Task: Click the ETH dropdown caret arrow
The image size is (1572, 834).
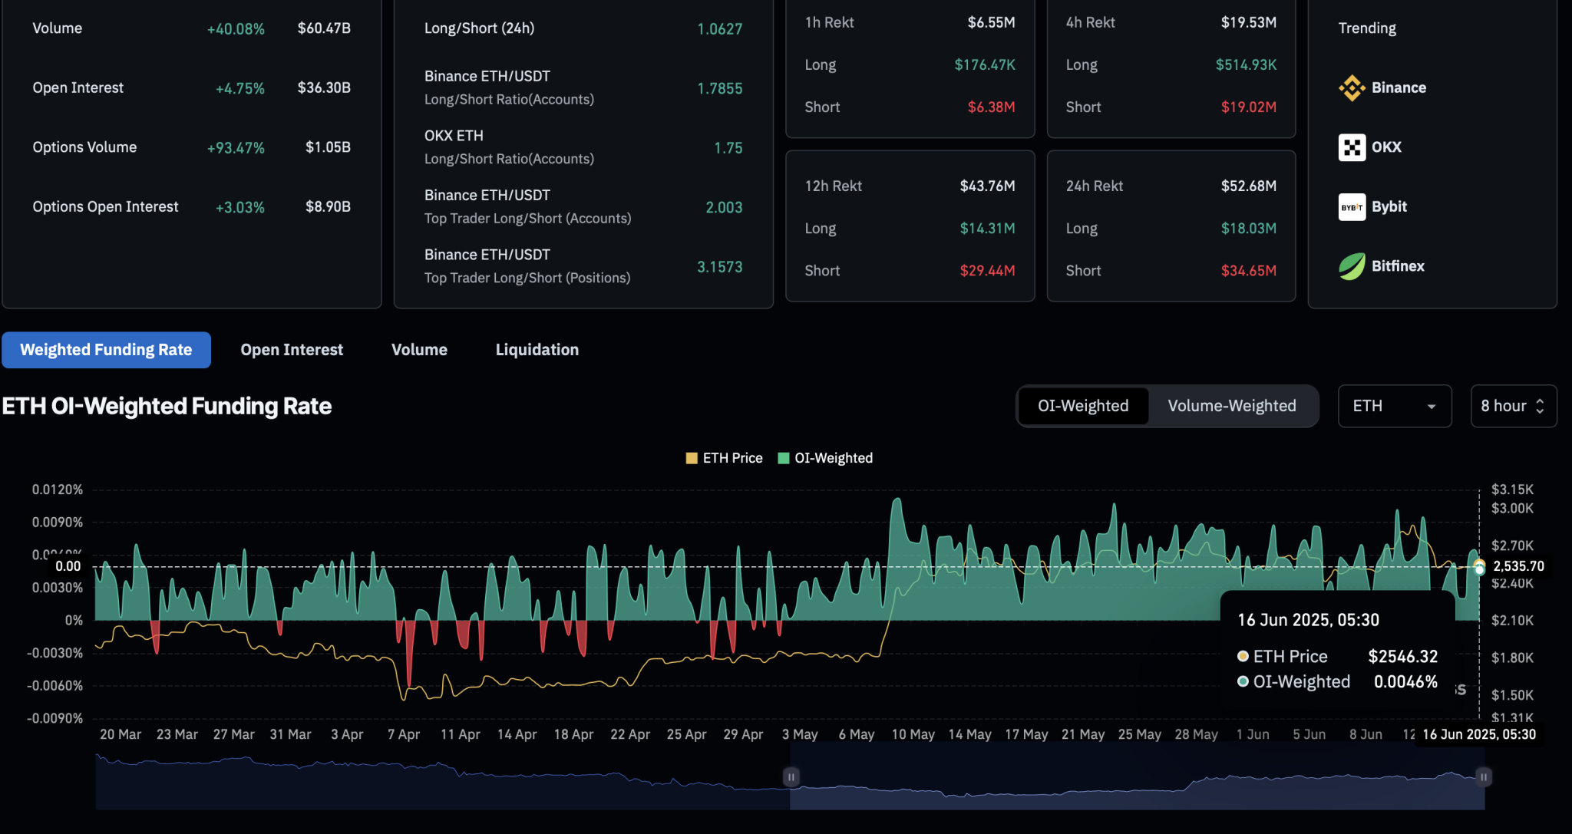Action: click(x=1432, y=407)
